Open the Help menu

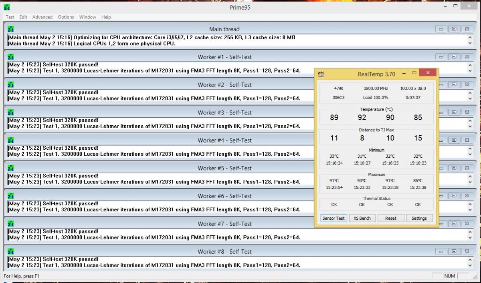tap(106, 17)
